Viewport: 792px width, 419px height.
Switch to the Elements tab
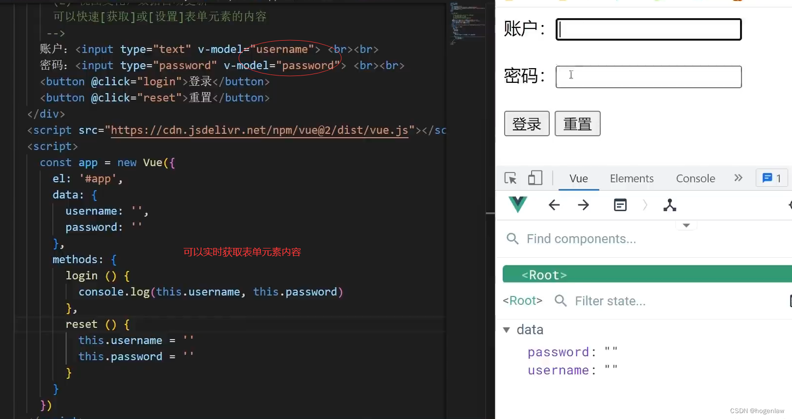pyautogui.click(x=632, y=178)
